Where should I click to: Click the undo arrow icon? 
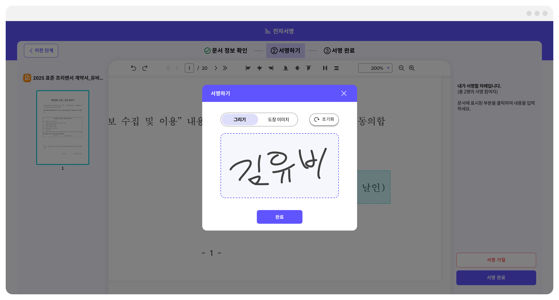133,68
